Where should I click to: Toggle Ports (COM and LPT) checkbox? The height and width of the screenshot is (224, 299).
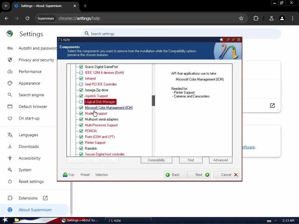pos(81,137)
